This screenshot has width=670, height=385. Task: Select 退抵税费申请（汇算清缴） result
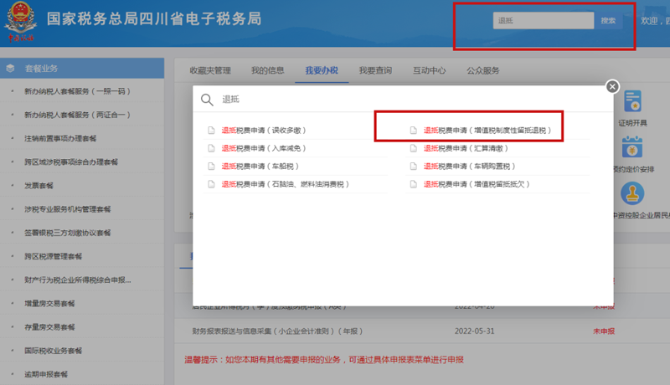click(472, 148)
